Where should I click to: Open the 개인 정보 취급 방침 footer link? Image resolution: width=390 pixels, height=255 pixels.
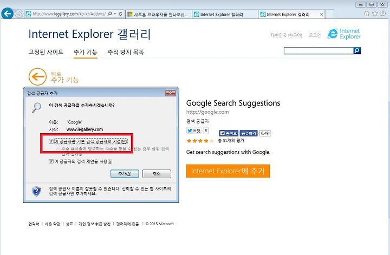(x=94, y=224)
